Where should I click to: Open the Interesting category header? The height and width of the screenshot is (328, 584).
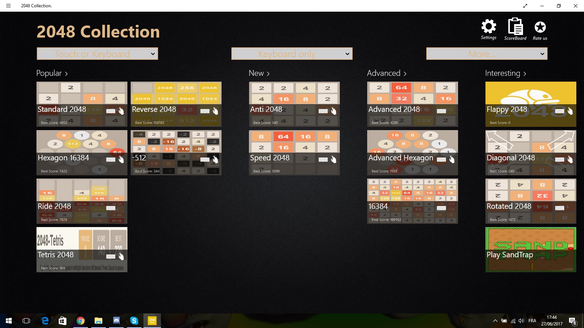[505, 73]
